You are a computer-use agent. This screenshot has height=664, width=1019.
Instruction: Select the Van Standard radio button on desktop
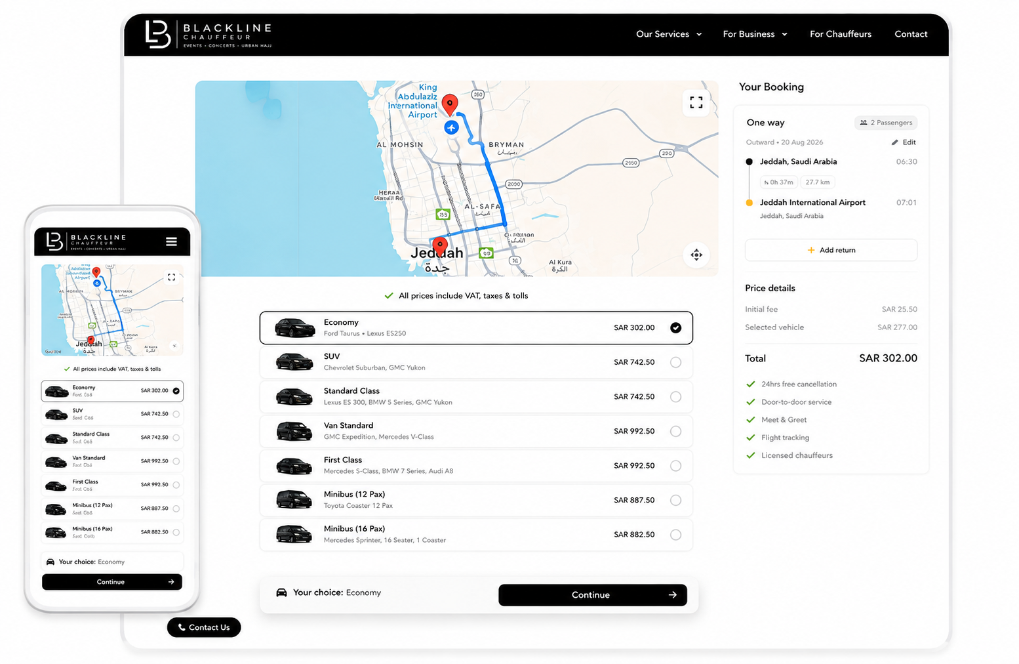point(676,431)
